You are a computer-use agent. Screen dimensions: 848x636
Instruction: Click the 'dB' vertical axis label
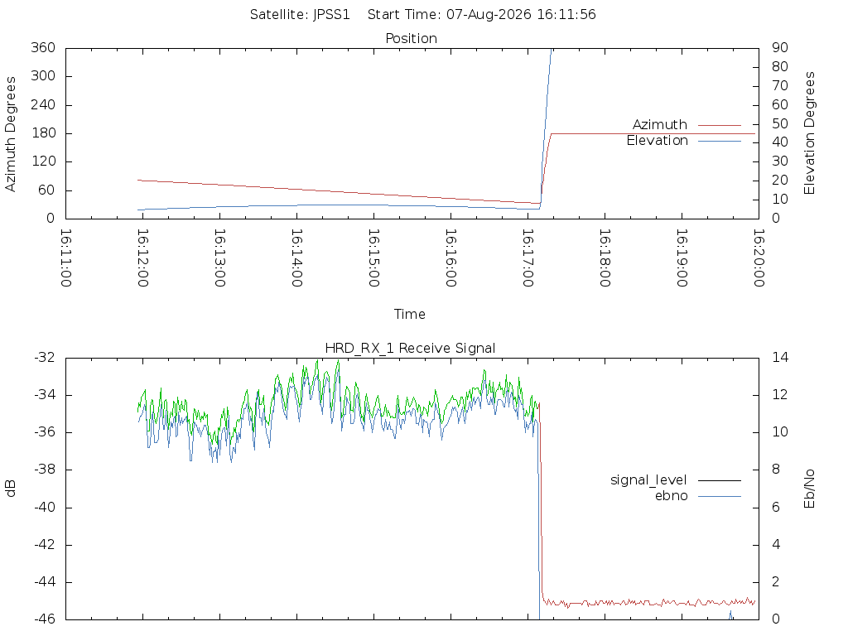click(x=10, y=489)
